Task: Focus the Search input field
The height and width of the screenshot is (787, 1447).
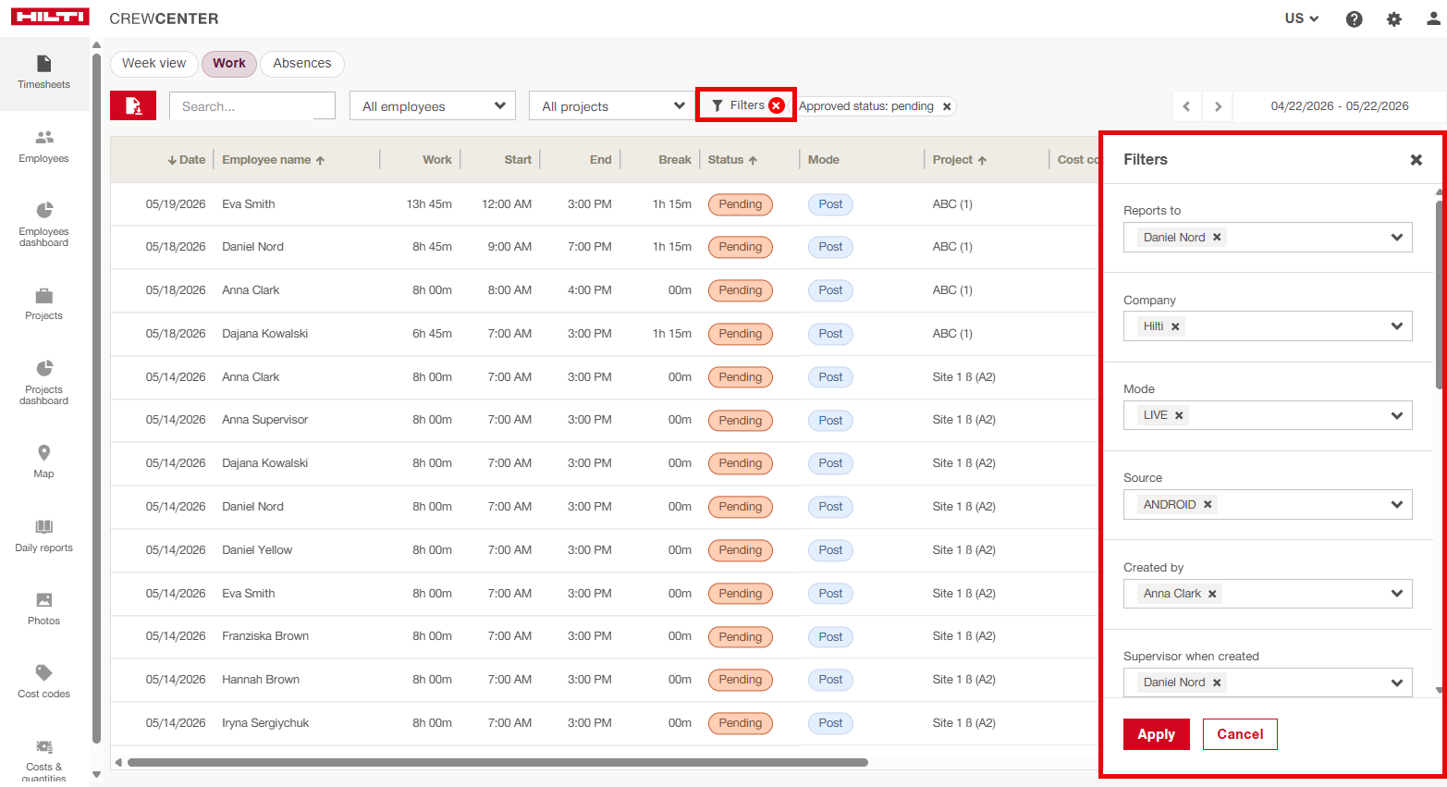Action: coord(252,106)
